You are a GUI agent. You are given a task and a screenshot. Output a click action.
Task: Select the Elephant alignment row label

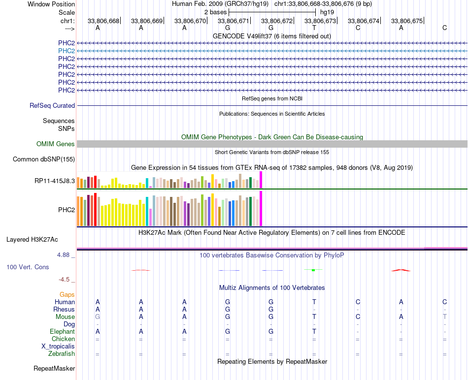pos(63,331)
